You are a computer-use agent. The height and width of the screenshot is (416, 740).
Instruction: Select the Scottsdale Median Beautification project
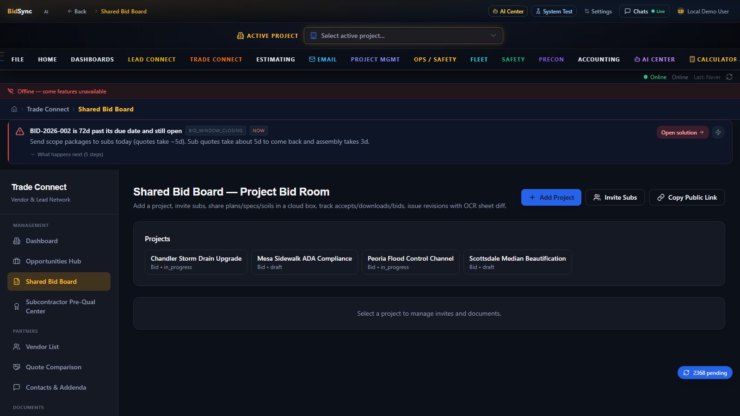[518, 262]
